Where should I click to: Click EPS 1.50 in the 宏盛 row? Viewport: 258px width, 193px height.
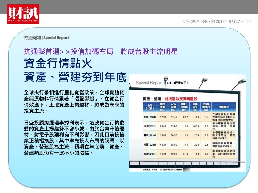click(197, 117)
